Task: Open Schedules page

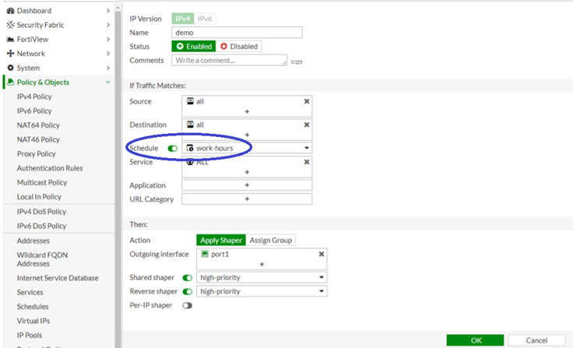Action: (33, 306)
